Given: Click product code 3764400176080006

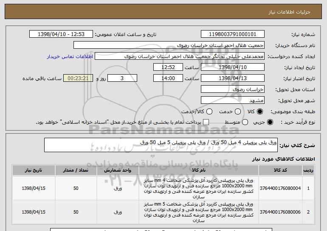Looking at the screenshot, I should pos(280,212).
